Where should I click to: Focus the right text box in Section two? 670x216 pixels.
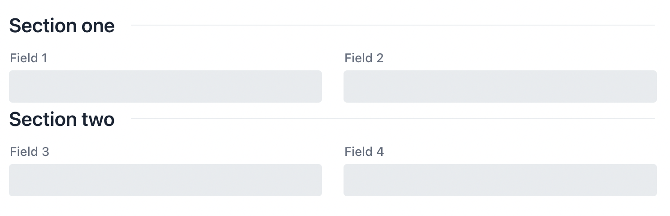(500, 180)
